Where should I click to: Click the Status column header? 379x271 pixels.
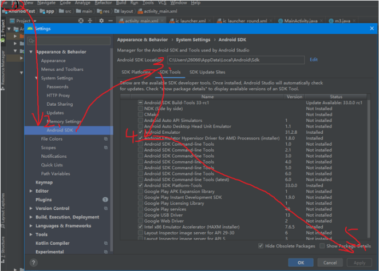coord(336,97)
